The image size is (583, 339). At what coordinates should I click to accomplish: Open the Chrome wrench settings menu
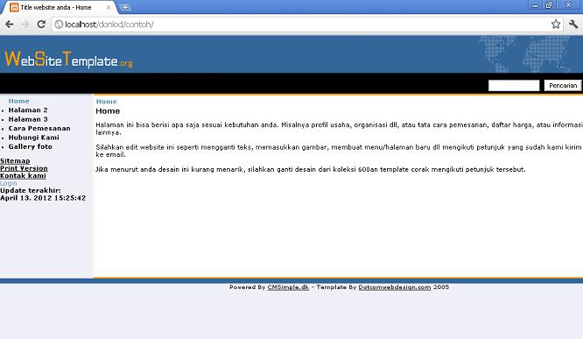(573, 25)
